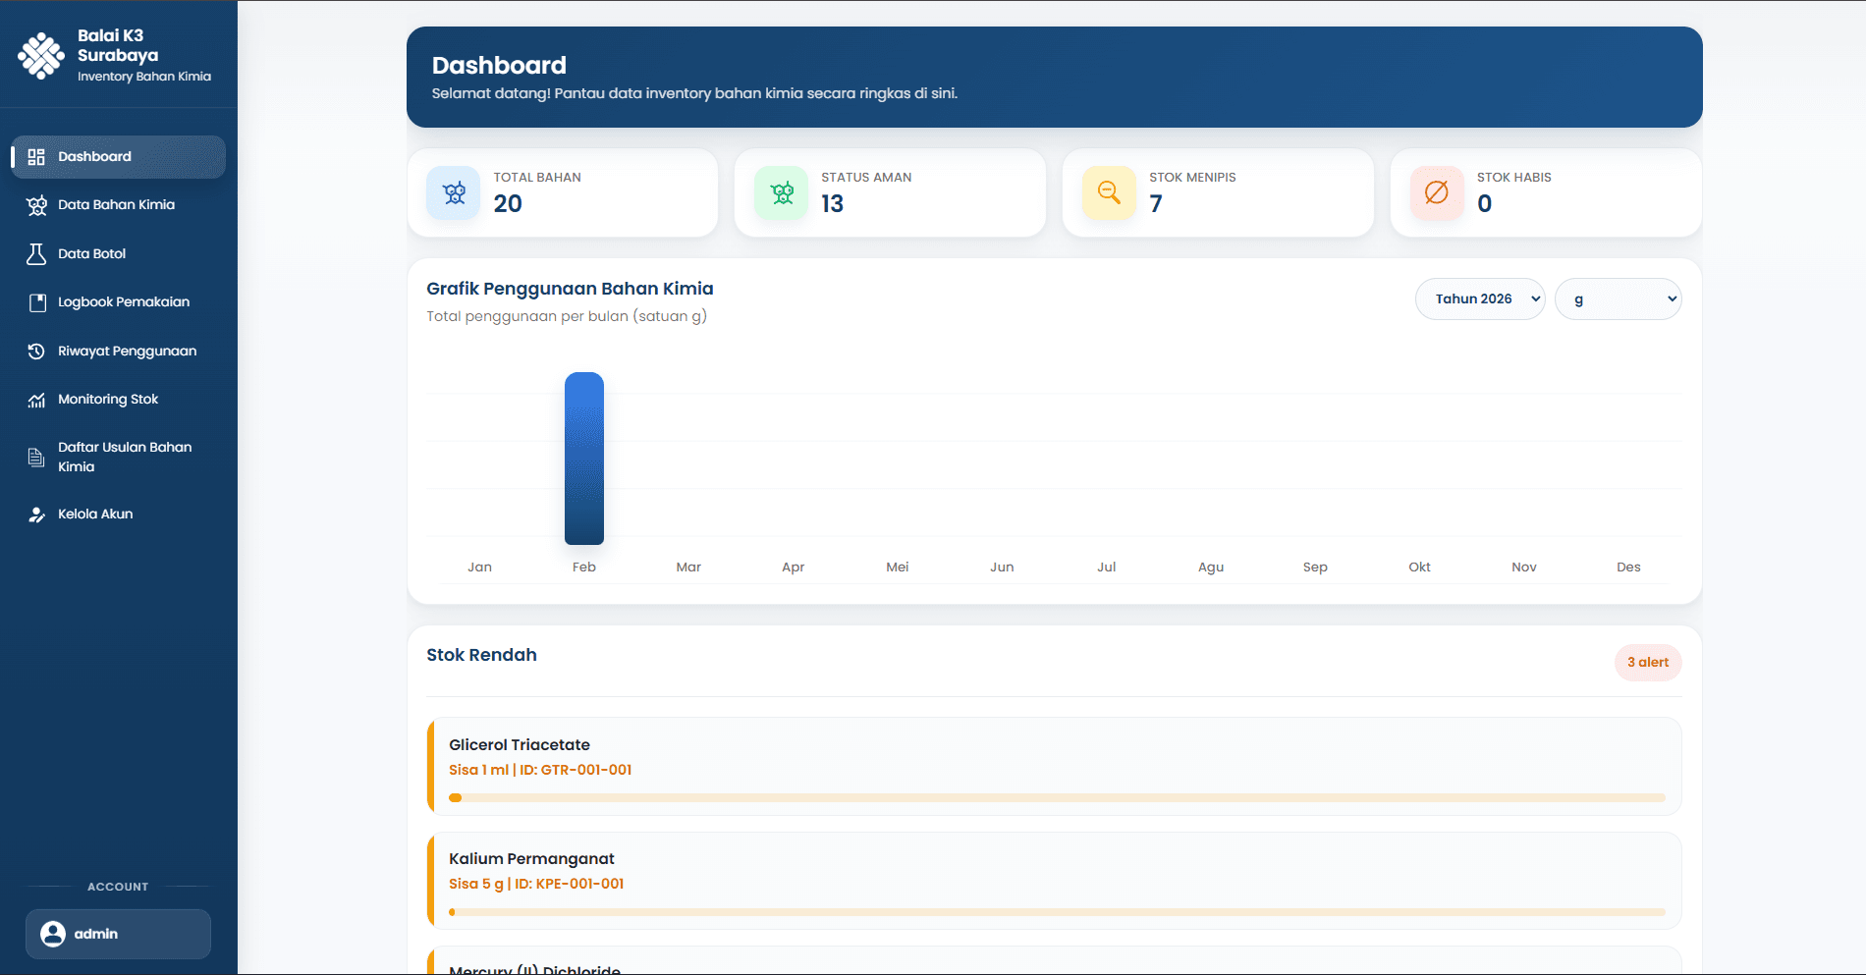The width and height of the screenshot is (1866, 975).
Task: Click the Daftar Usulan document icon
Action: 36,458
